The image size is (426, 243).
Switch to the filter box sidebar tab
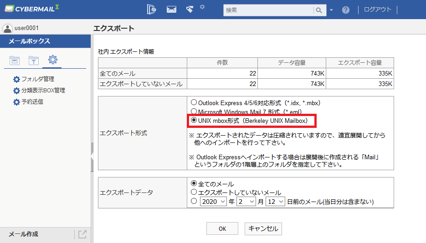click(33, 60)
